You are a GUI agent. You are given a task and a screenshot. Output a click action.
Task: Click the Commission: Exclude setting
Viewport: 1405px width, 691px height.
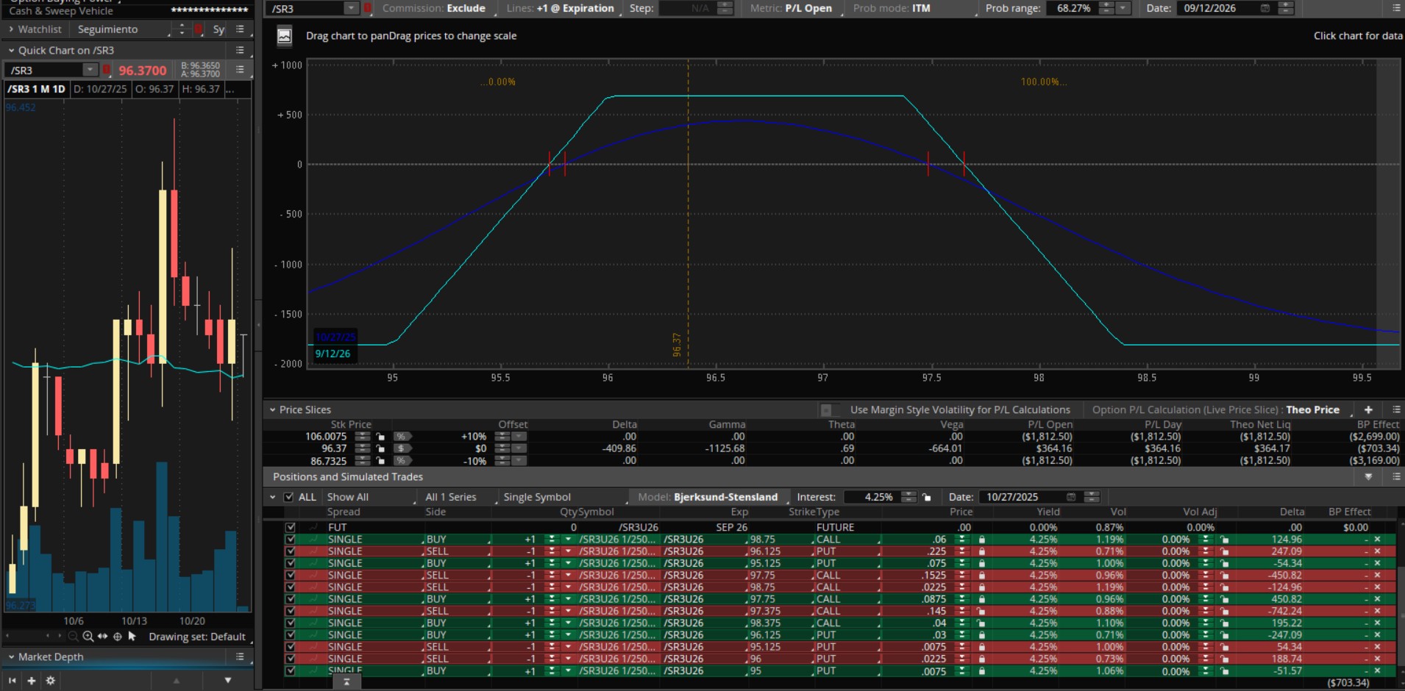point(434,8)
